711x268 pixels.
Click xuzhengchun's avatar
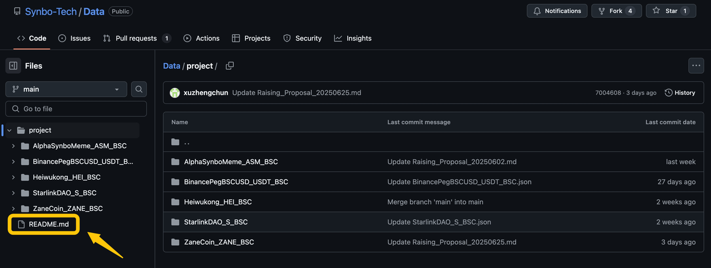tap(174, 93)
